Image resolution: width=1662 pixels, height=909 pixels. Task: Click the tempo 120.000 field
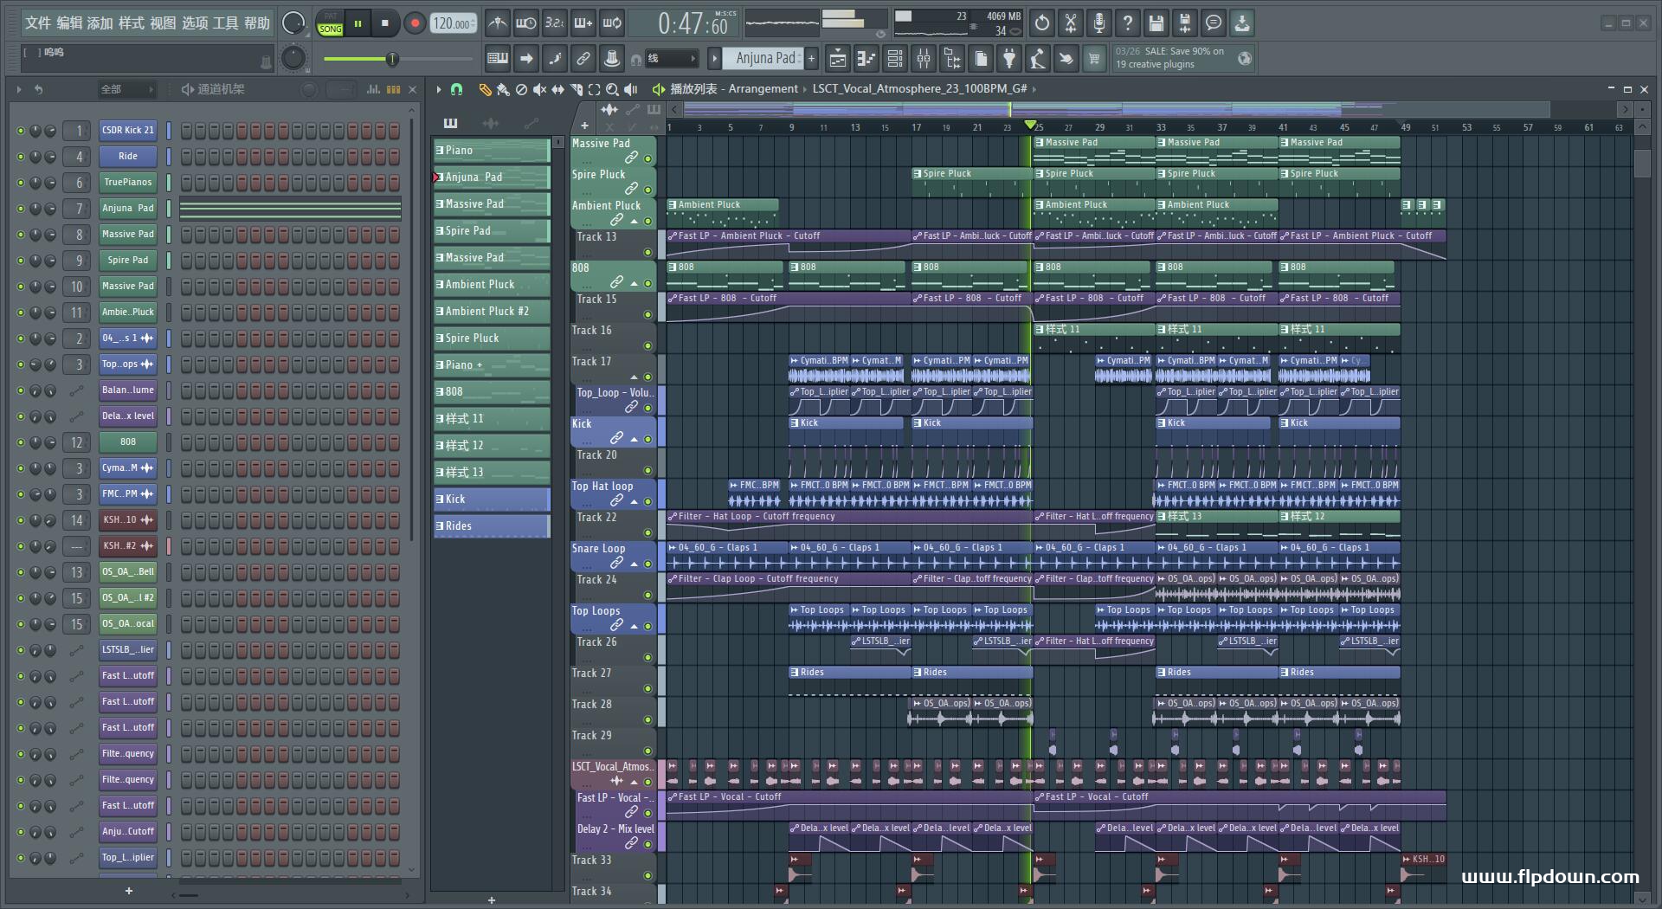[454, 23]
